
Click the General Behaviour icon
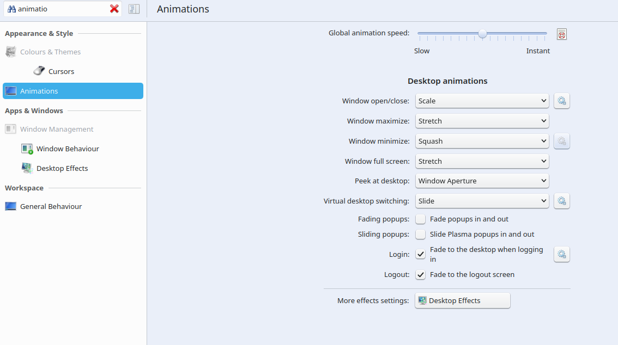[x=11, y=206]
